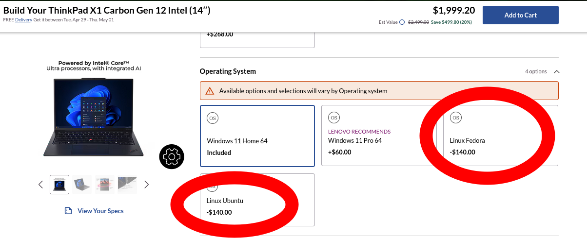This screenshot has width=587, height=238.
Task: Go to previous product thumbnail arrow
Action: pos(40,185)
